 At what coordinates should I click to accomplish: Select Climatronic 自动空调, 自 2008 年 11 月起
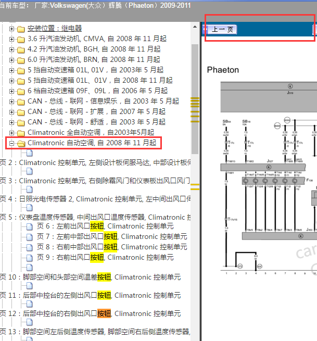click(x=92, y=143)
